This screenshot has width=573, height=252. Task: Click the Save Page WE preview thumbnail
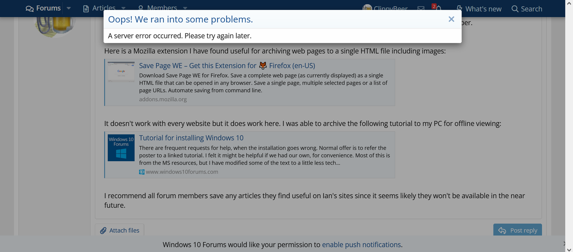coord(121,72)
